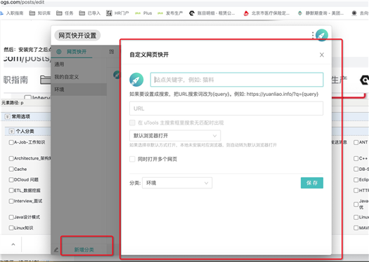
Task: Open the 默认浏览器打开 dropdown
Action: (175, 136)
